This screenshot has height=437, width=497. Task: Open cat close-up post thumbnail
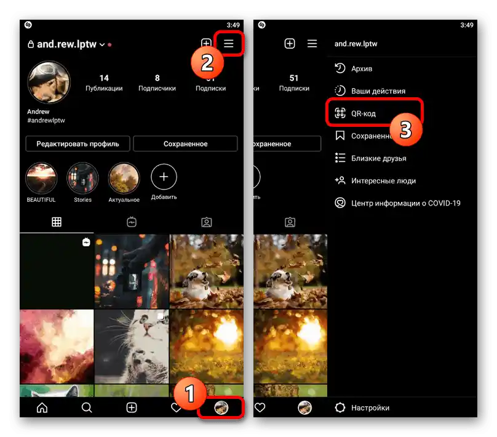coord(132,347)
